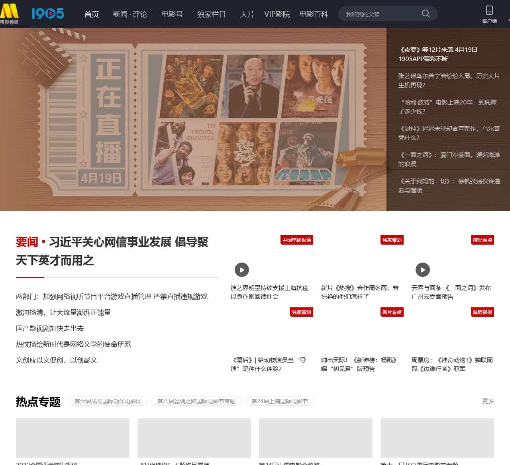Open 两部门：加强网络视听节目平台游戏直播管理 news
510x465 pixels.
point(112,296)
